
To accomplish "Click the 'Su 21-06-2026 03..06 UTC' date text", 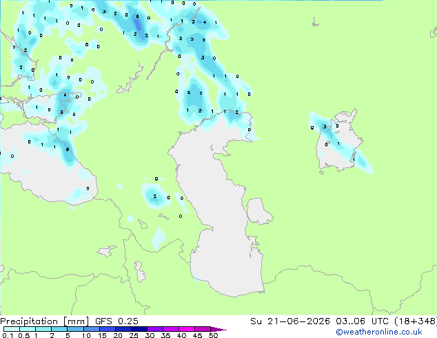I will click(319, 321).
